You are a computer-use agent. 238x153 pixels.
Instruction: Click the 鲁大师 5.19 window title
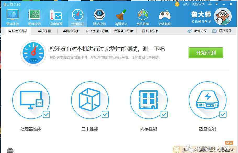(12, 4)
